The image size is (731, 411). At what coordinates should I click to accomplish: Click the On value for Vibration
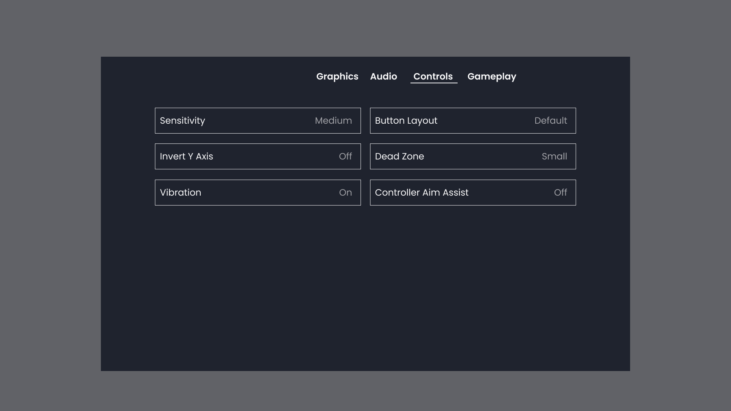coord(345,193)
